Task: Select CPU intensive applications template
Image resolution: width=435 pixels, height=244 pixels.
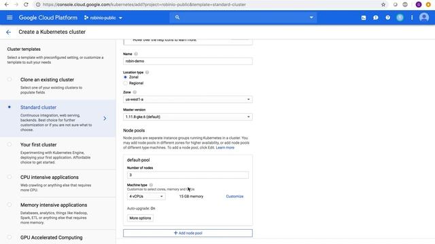Action: coord(10,177)
